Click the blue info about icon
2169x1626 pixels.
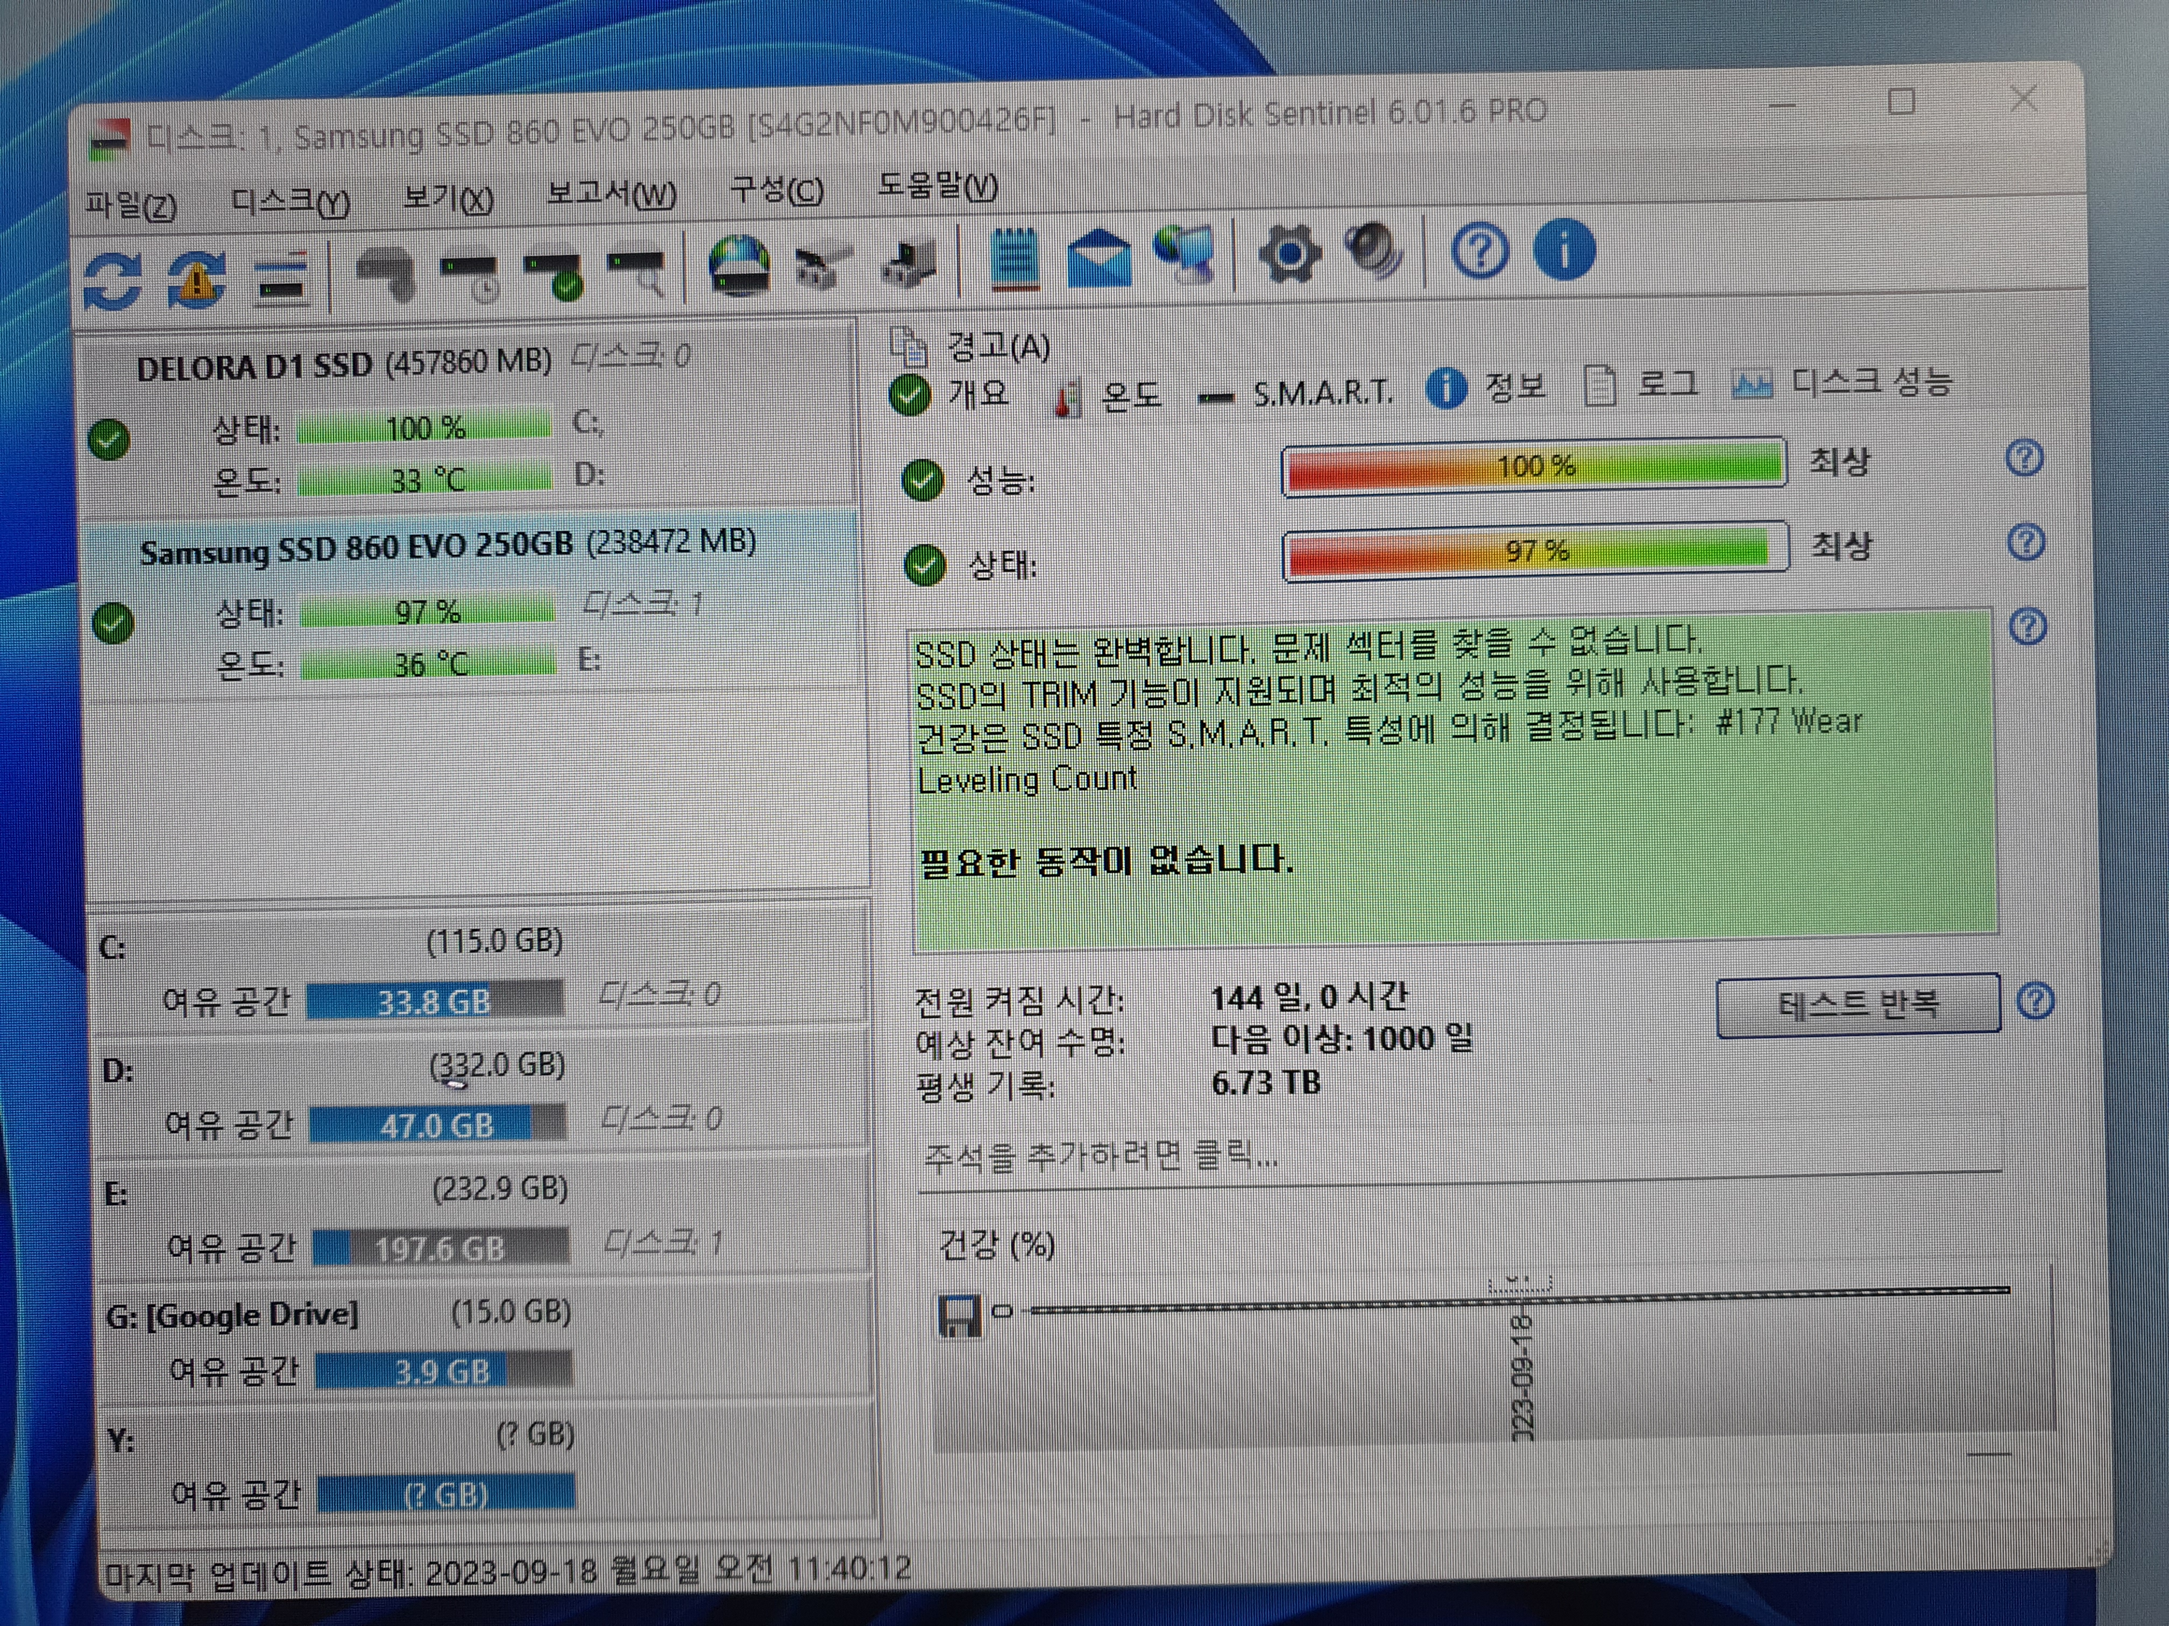(1564, 249)
